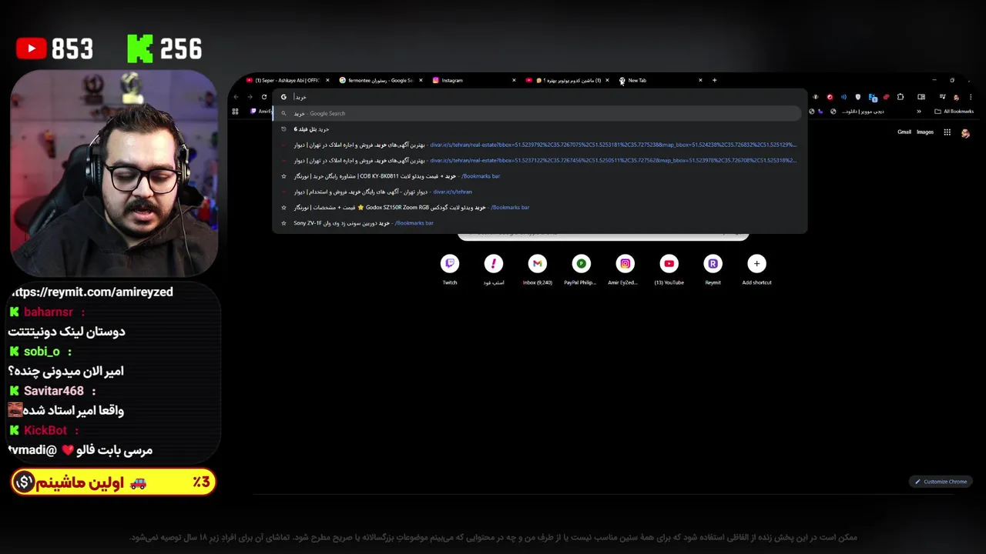This screenshot has height=554, width=986.
Task: Expand hidden bookmarks with double chevron
Action: pos(918,112)
